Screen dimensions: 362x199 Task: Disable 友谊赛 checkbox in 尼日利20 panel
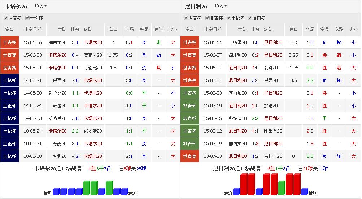point(250,18)
